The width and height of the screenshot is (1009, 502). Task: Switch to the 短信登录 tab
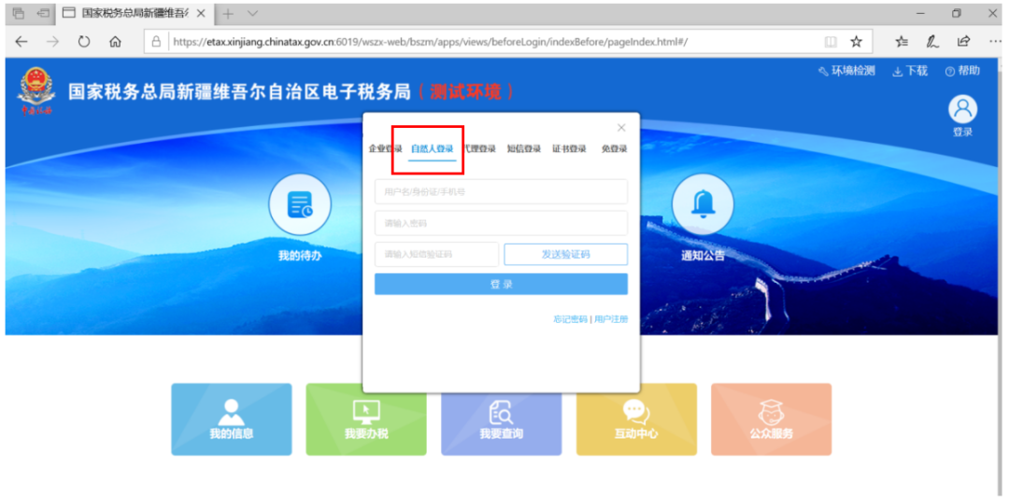click(x=524, y=149)
